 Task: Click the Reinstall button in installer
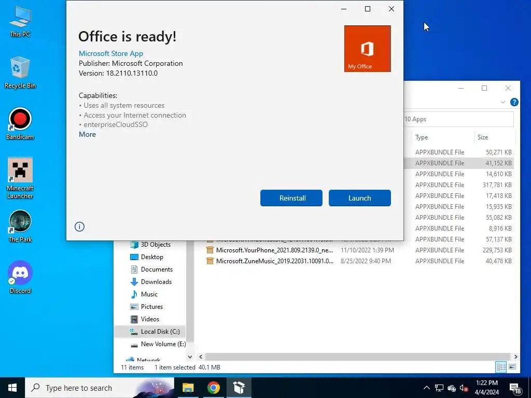pos(291,198)
